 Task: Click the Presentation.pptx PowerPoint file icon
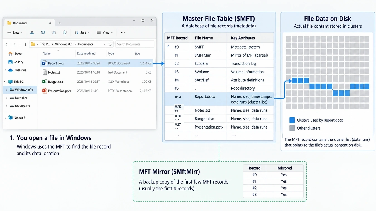coord(44,91)
